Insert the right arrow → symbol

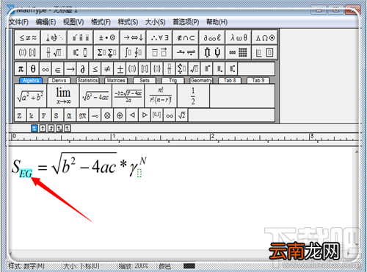pos(70,69)
